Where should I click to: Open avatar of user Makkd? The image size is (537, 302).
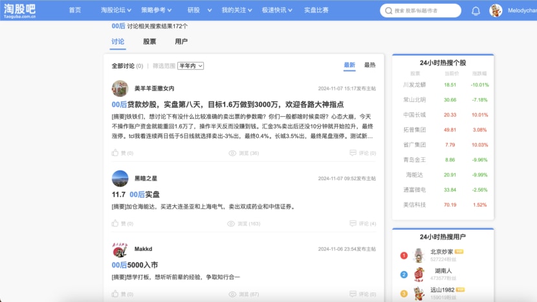coord(120,250)
